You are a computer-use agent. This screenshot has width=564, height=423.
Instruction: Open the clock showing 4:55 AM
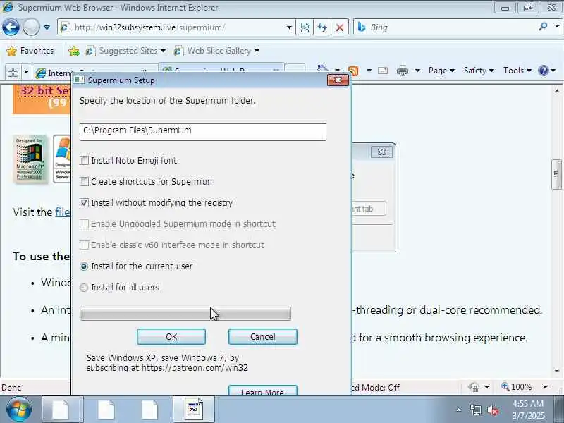click(527, 410)
